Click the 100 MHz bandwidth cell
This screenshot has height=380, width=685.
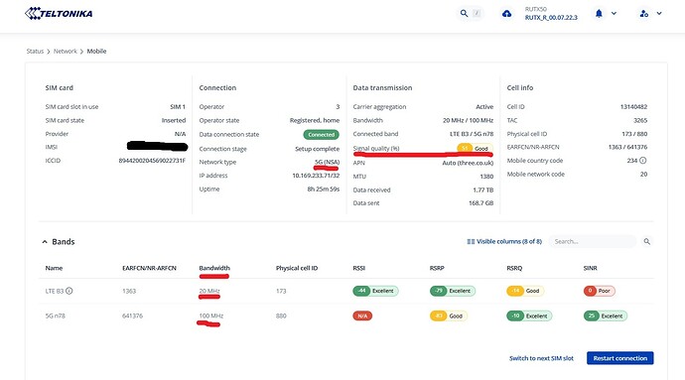[211, 316]
